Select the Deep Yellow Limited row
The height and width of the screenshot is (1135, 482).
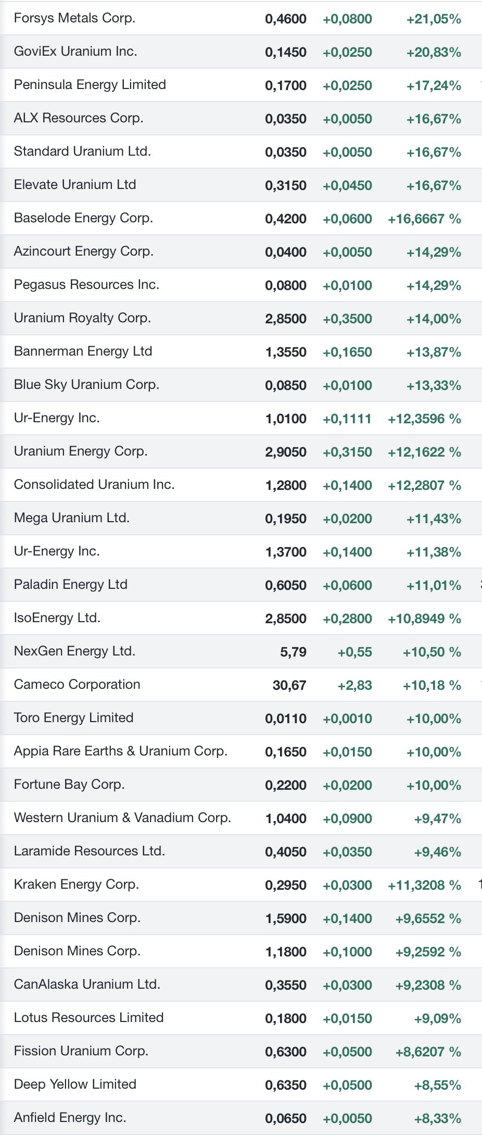click(75, 1084)
